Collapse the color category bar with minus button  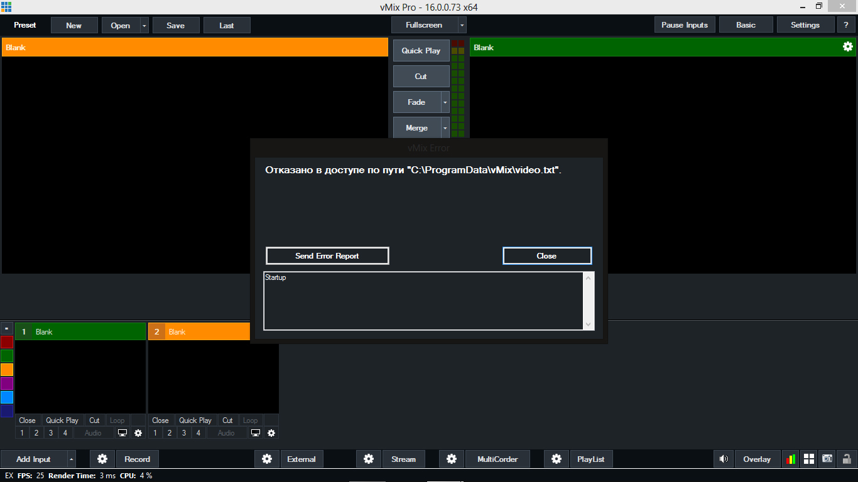pos(7,328)
